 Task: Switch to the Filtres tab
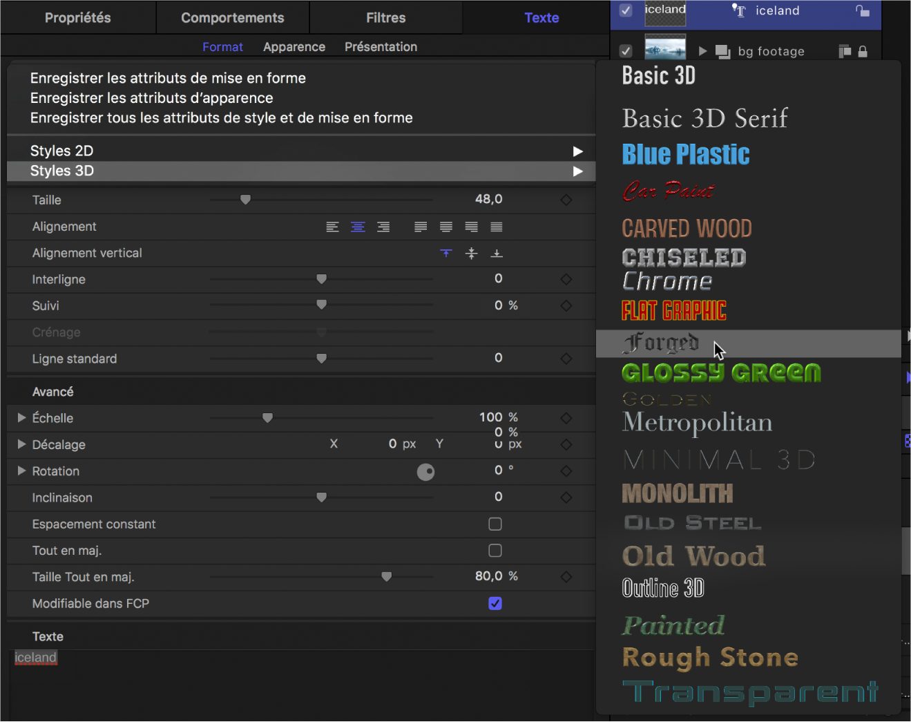point(385,18)
